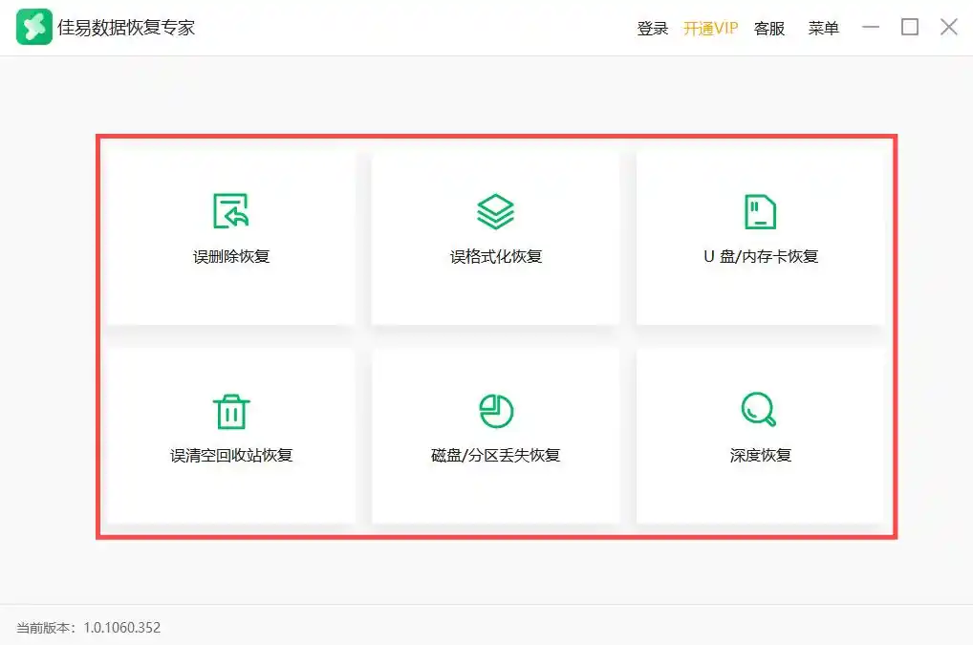Choose the U 盘/内存卡恢复 label
The width and height of the screenshot is (973, 645).
(x=761, y=256)
